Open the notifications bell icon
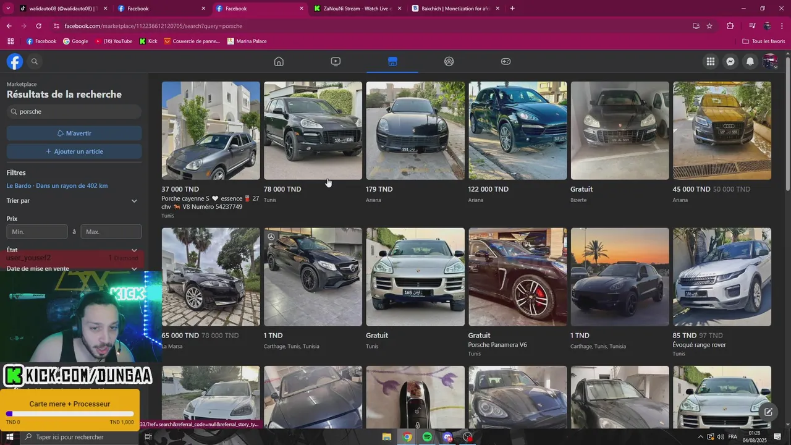 [750, 61]
